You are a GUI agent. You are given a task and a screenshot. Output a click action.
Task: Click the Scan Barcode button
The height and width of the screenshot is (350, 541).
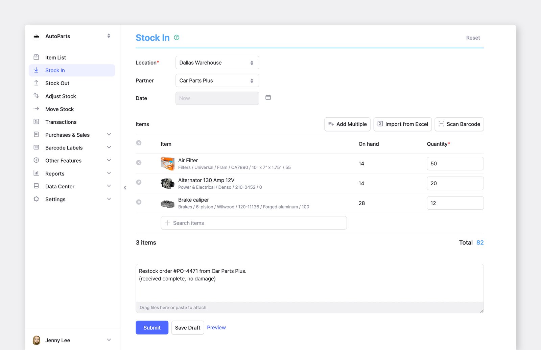click(459, 124)
